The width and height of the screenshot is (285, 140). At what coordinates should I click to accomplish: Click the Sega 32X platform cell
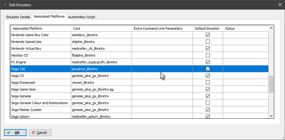(x=41, y=69)
